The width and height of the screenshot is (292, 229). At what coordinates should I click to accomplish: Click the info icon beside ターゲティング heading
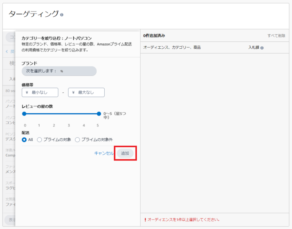point(62,15)
